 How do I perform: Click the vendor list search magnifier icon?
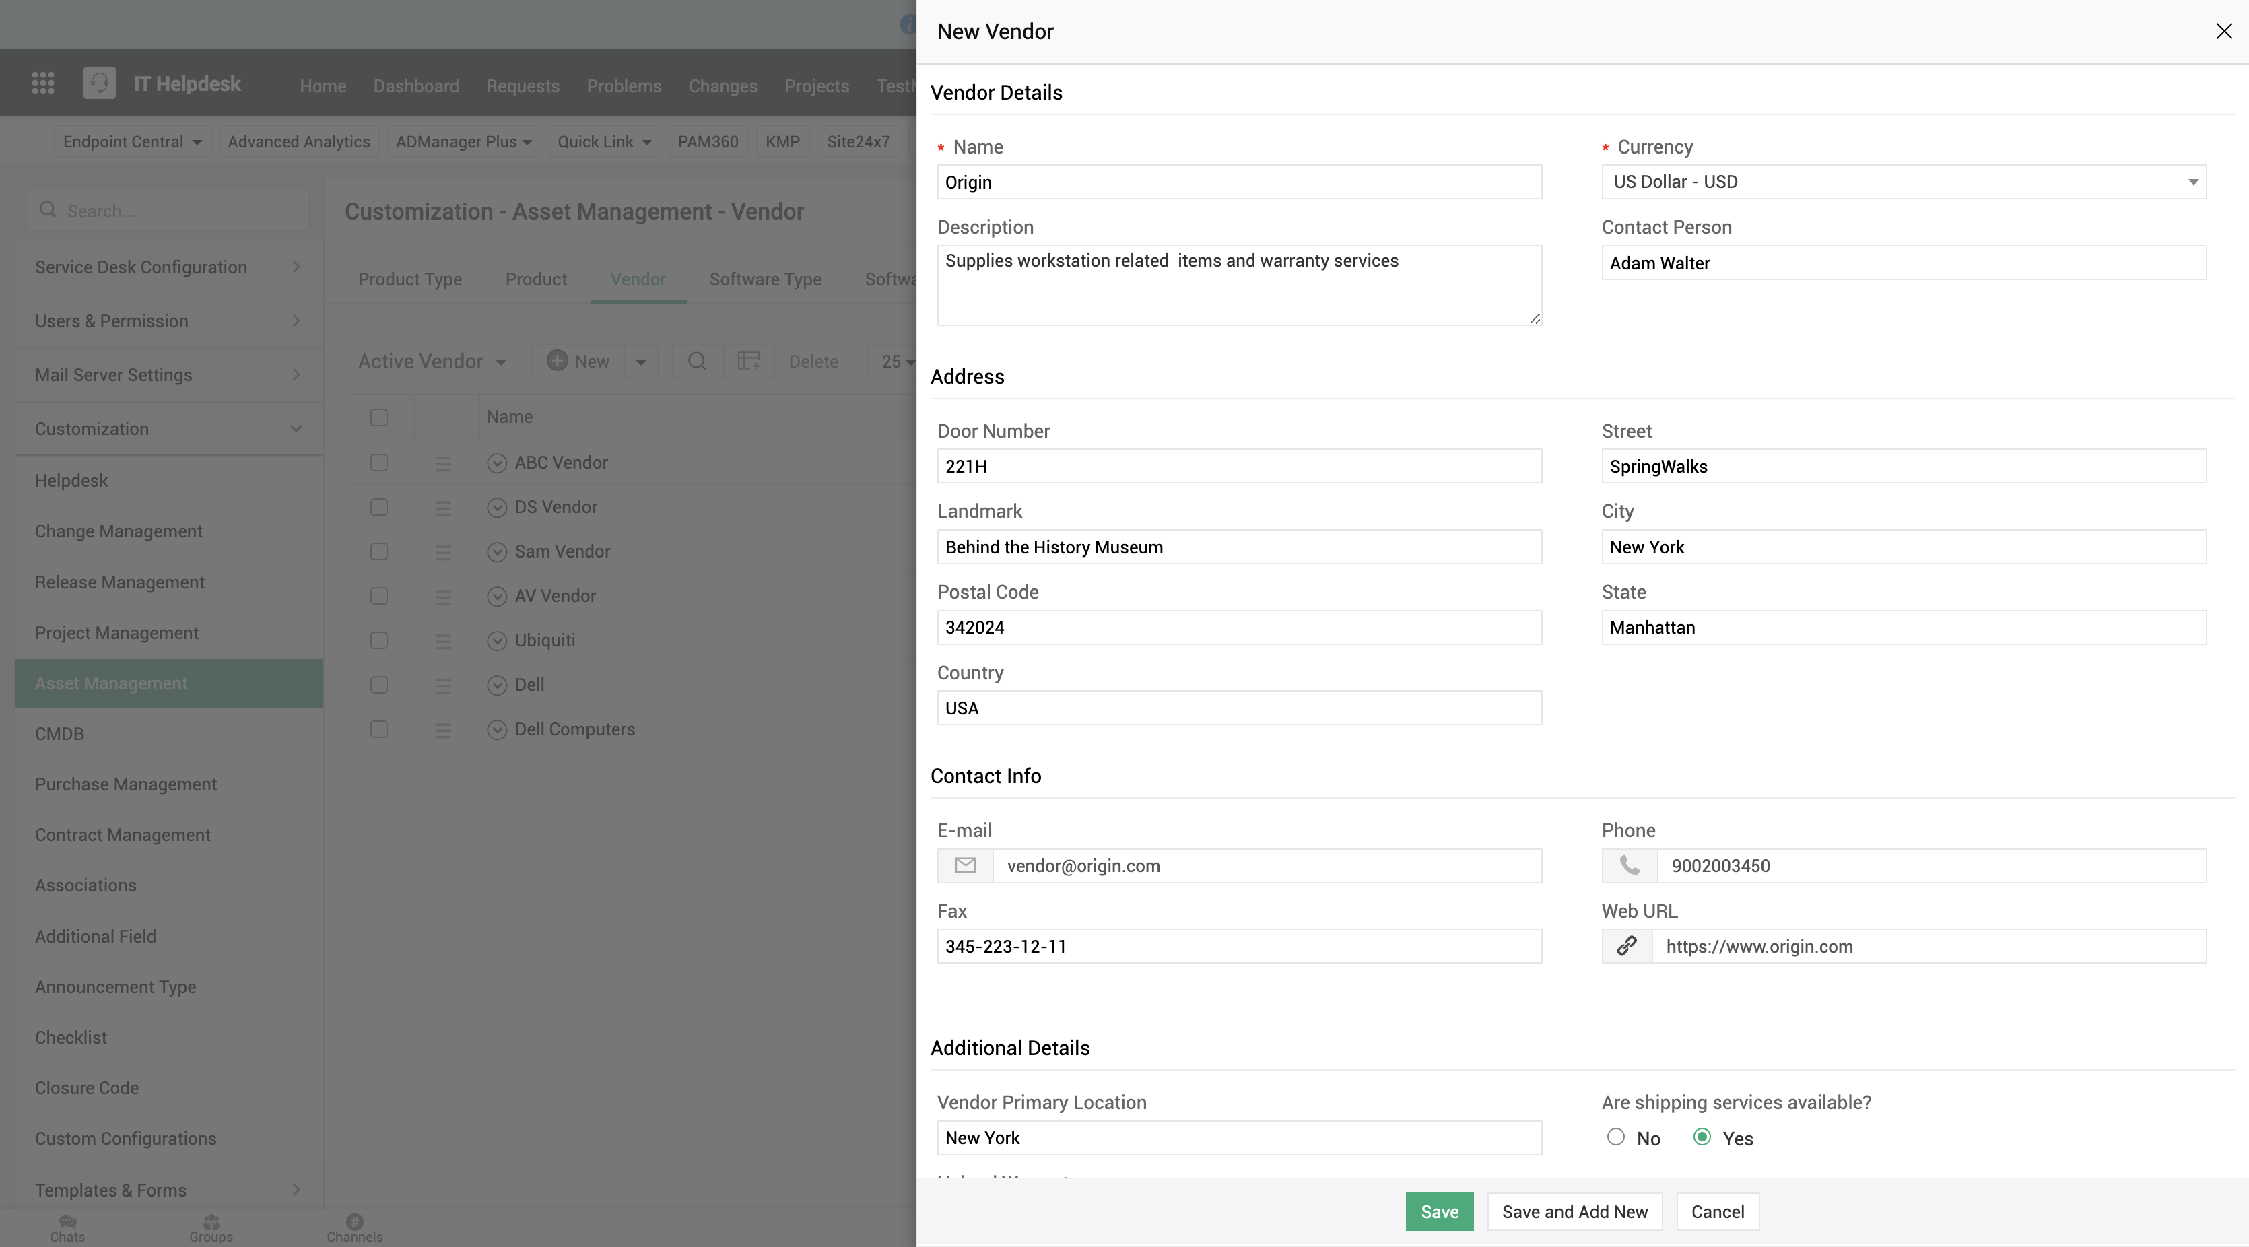(697, 362)
